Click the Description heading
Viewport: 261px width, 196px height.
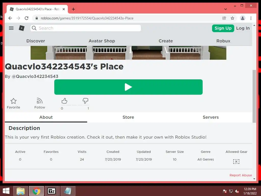(x=24, y=128)
